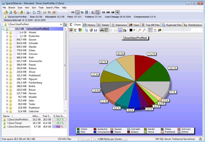Image resolution: width=205 pixels, height=142 pixels.
Task: Click the printer icon in main toolbar
Action: click(28, 13)
